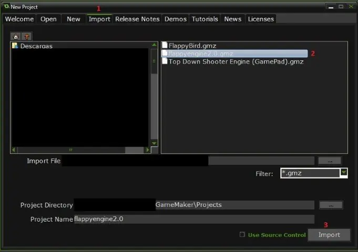Screen dimensions: 358x252
Task: Select flappyengine2.0.gmz file
Action: click(234, 54)
